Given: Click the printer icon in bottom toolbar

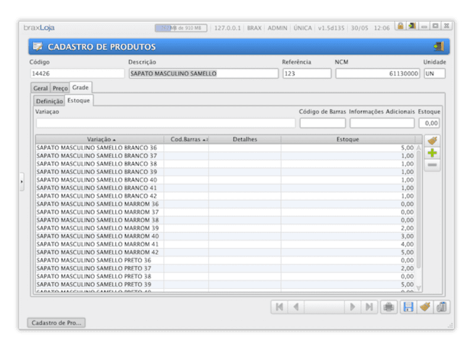Looking at the screenshot, I should pos(388,307).
